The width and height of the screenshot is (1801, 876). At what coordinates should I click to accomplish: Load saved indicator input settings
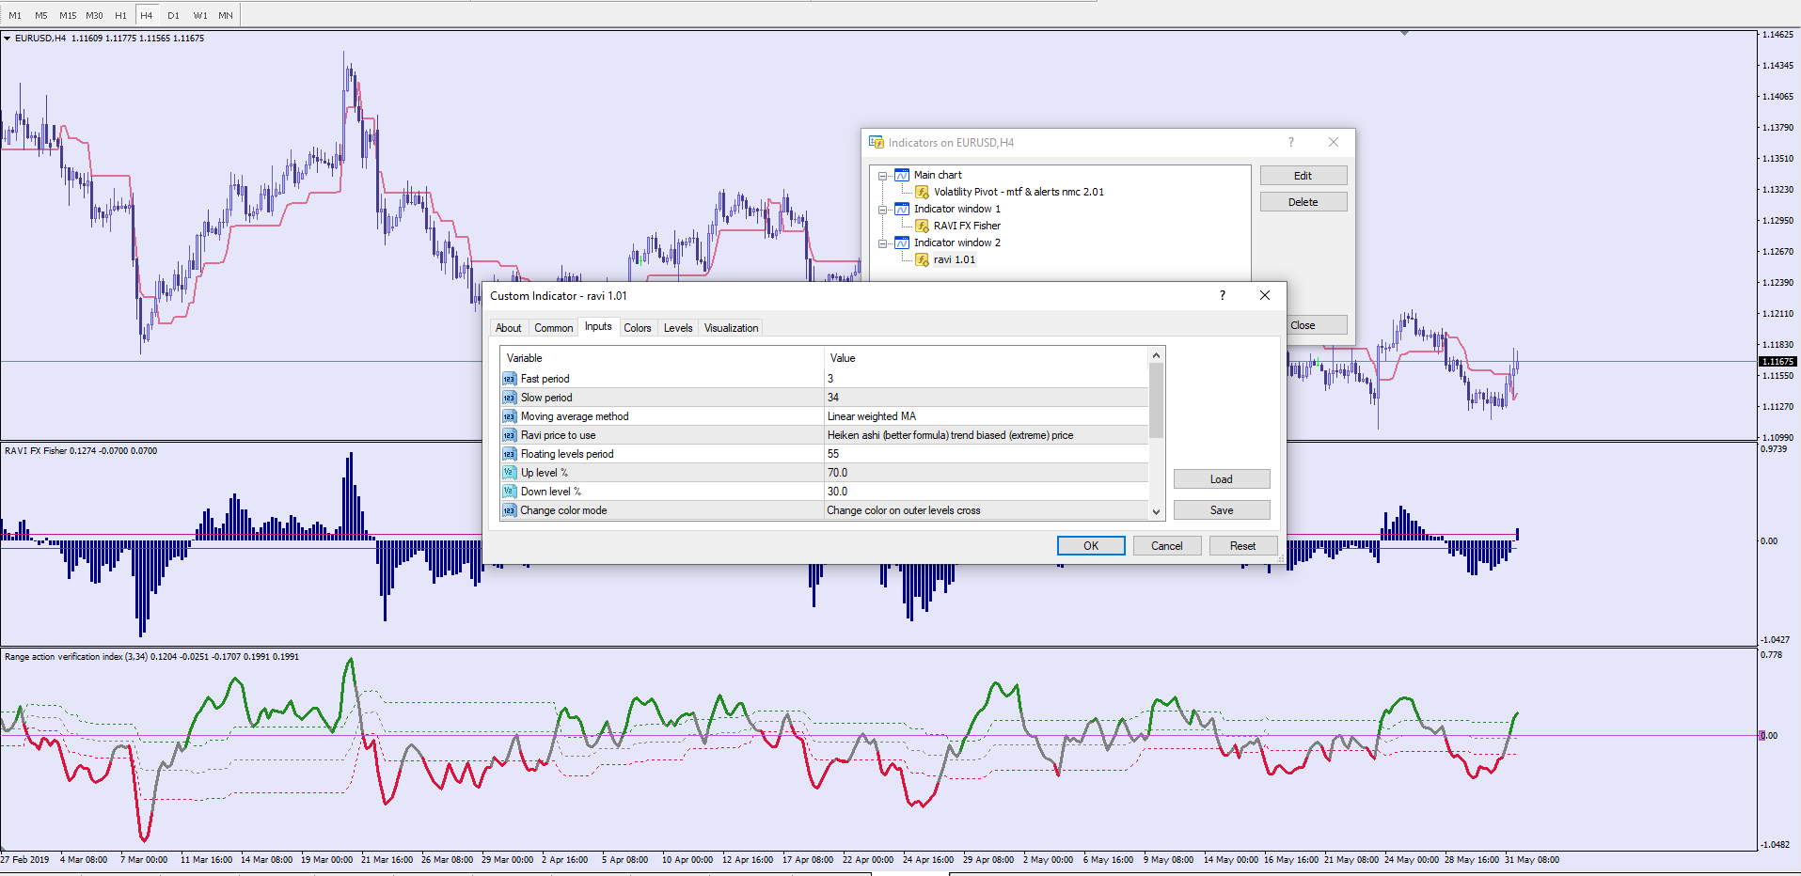coord(1221,479)
